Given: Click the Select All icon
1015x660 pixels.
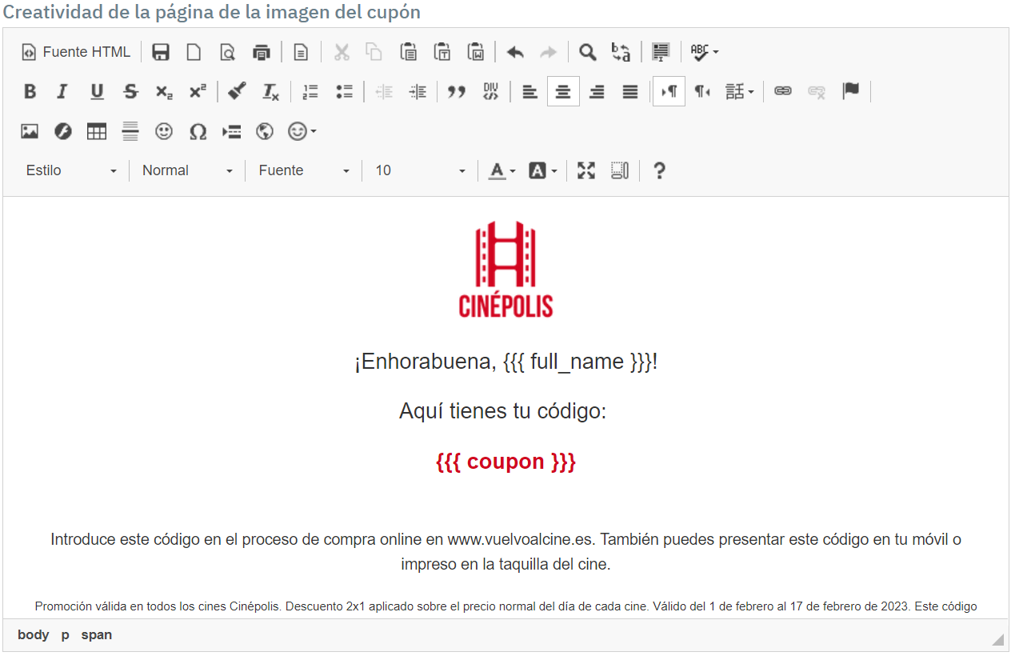Looking at the screenshot, I should (x=661, y=52).
